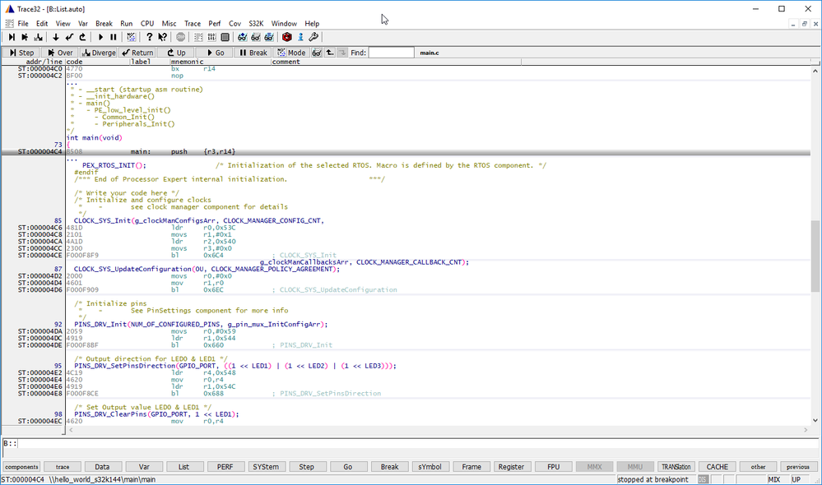Open the S32K menu
The height and width of the screenshot is (485, 822).
pos(256,24)
